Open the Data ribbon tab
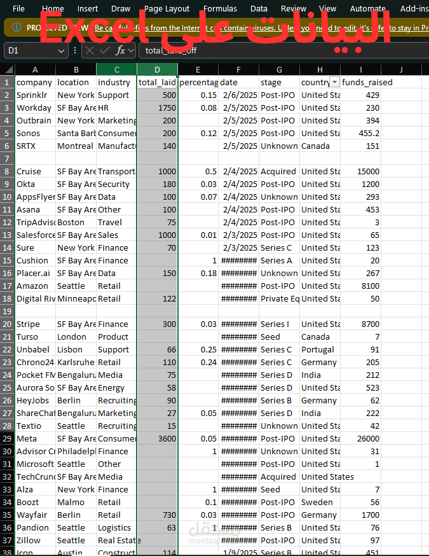This screenshot has height=556, width=429. [259, 8]
